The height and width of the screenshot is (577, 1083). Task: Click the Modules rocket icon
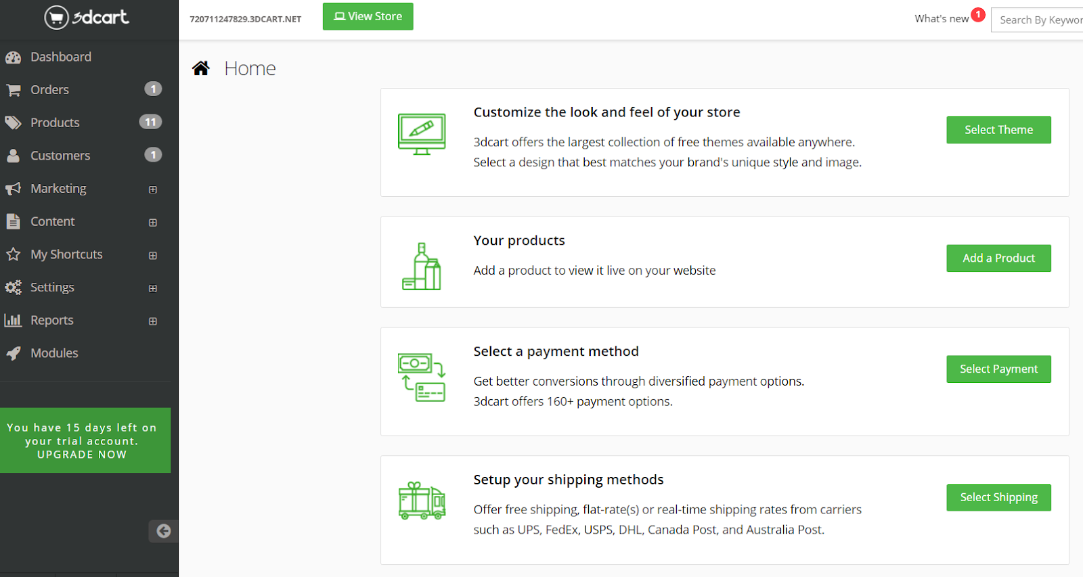[13, 353]
